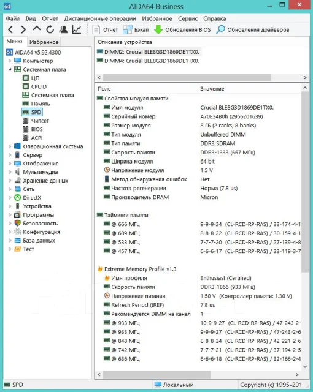Refresh the page with the circular arrow icon
This screenshot has height=392, width=313.
50,29
